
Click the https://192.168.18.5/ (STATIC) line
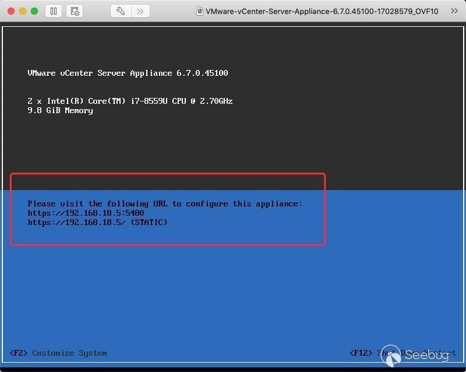pyautogui.click(x=97, y=222)
